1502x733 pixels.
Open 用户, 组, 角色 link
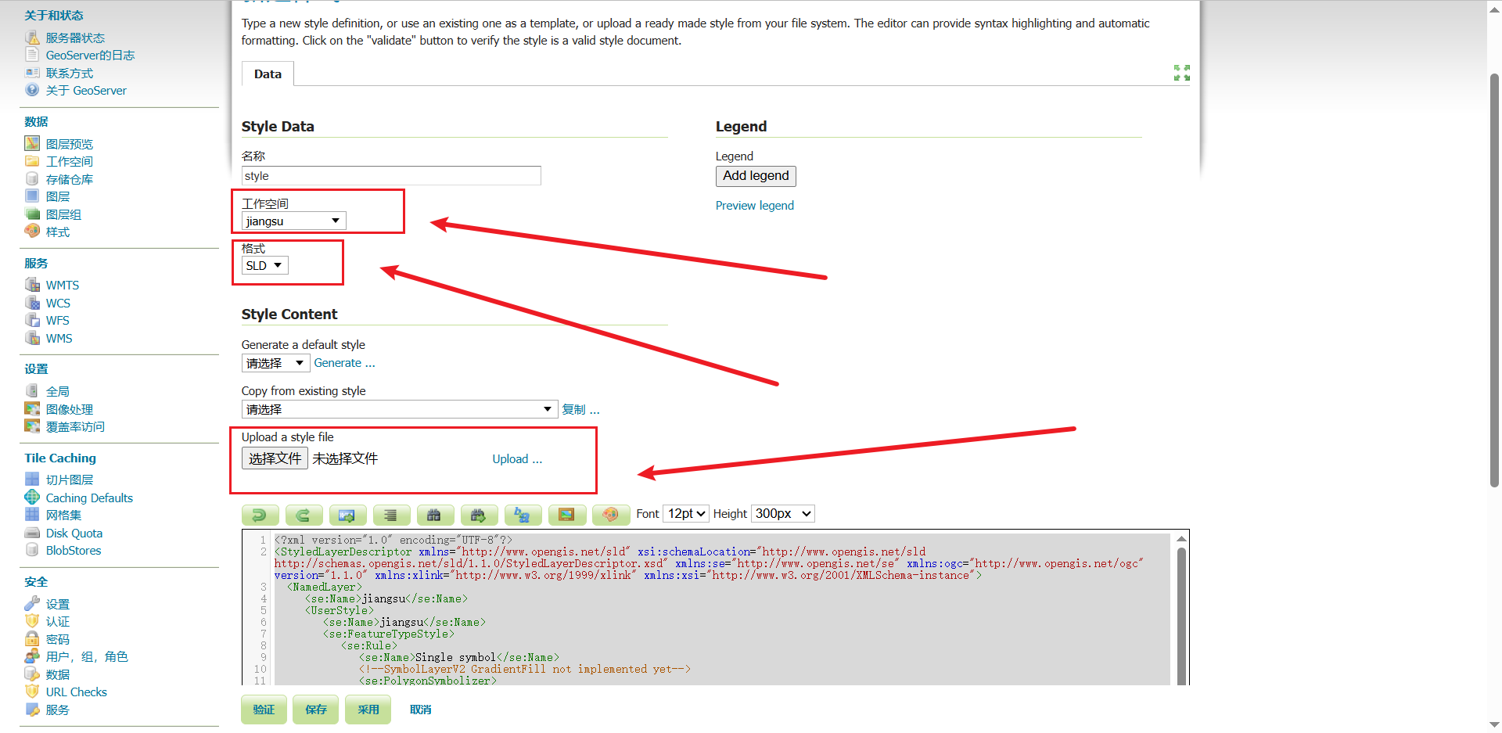point(87,656)
